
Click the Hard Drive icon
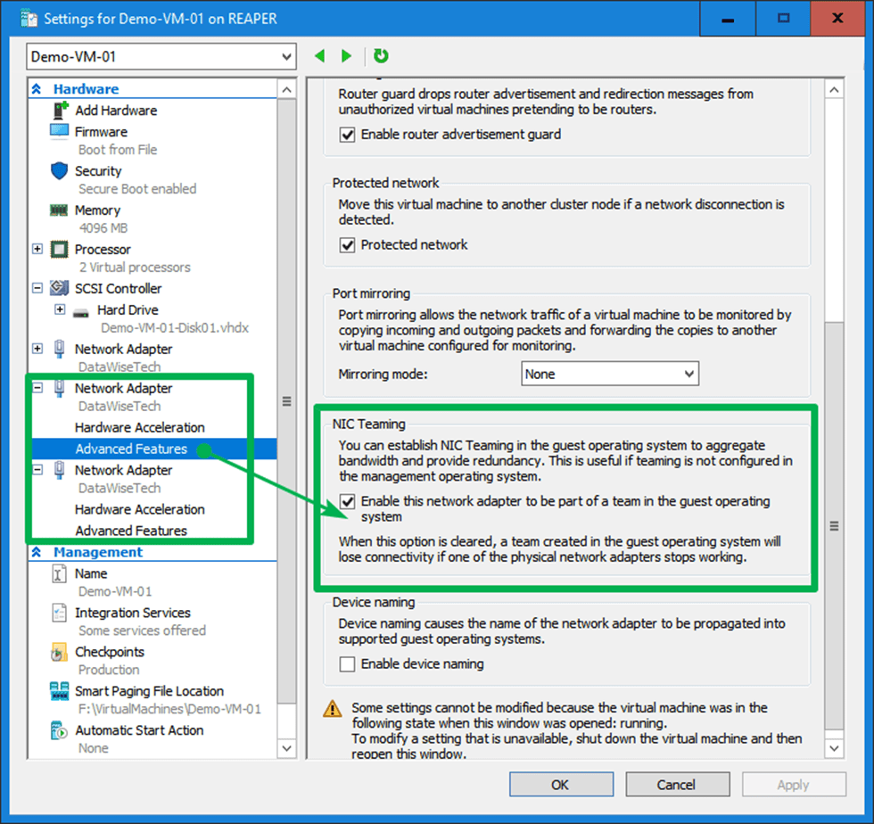(81, 311)
